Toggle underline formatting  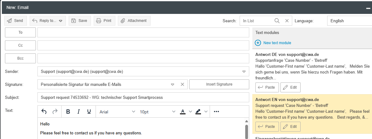[89, 112]
